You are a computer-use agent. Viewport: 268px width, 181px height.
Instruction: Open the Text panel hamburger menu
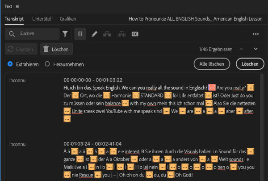(x=17, y=7)
